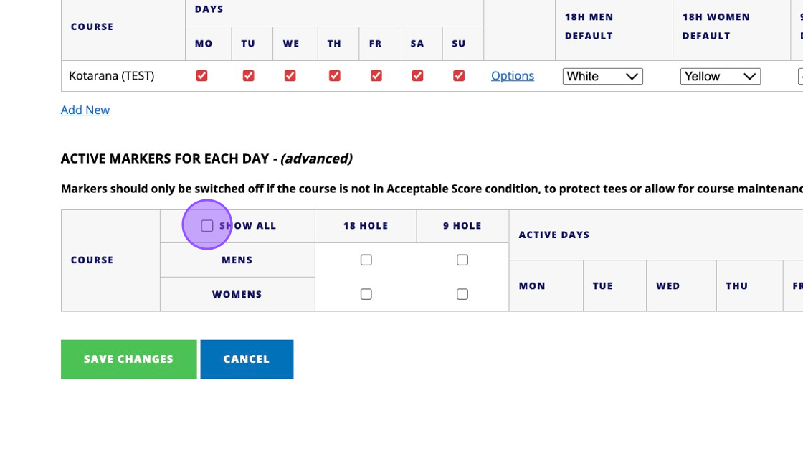
Task: Uncheck Friday for Kotarana (TEST)
Action: point(376,75)
